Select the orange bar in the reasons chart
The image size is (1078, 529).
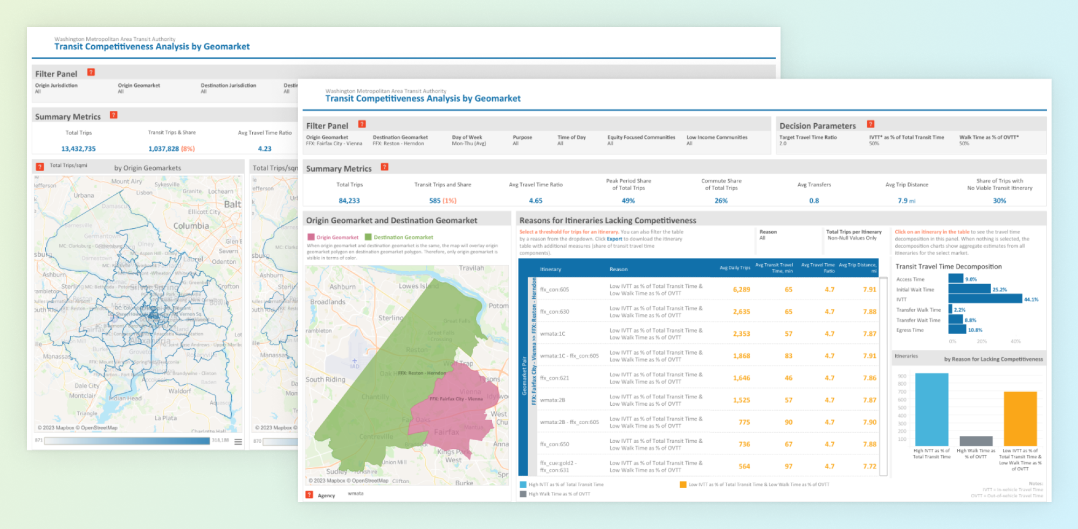[1020, 419]
